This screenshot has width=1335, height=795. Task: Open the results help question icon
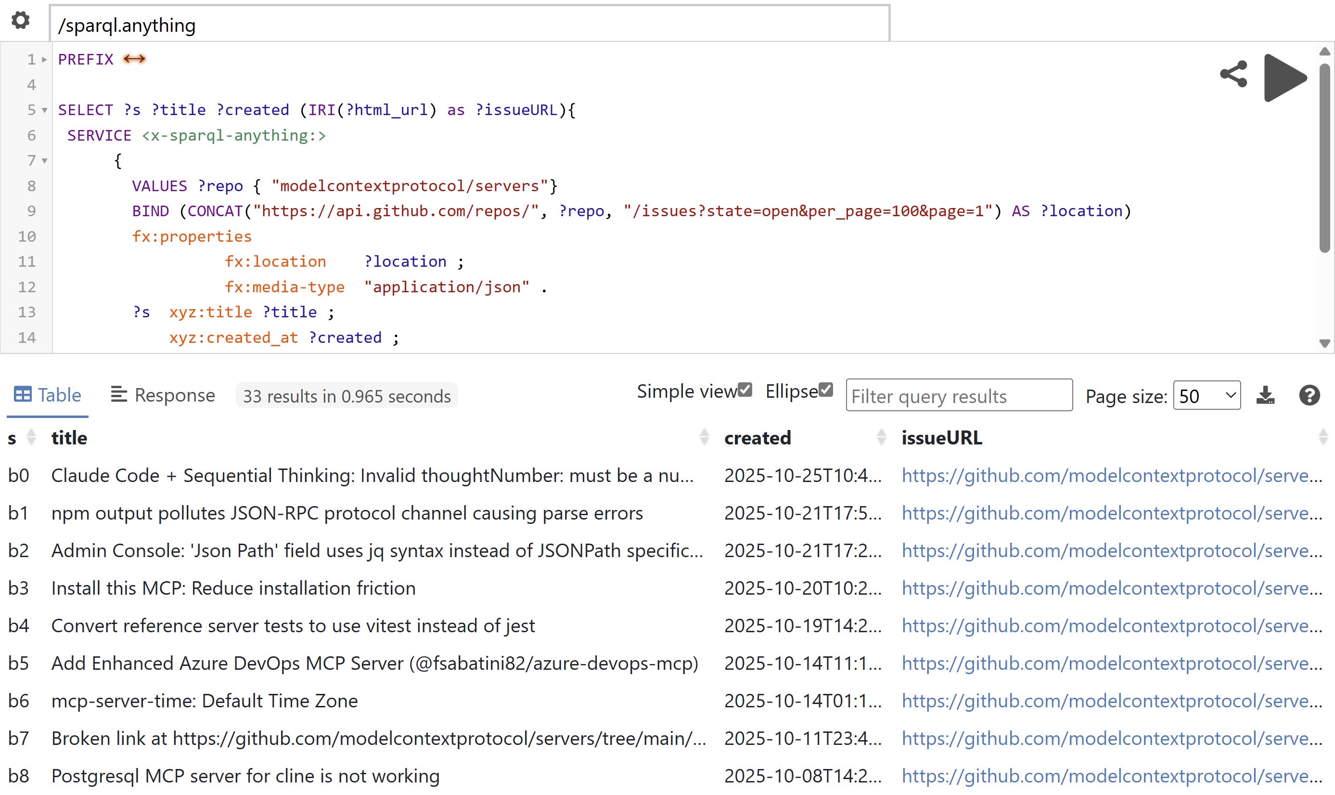click(1309, 395)
